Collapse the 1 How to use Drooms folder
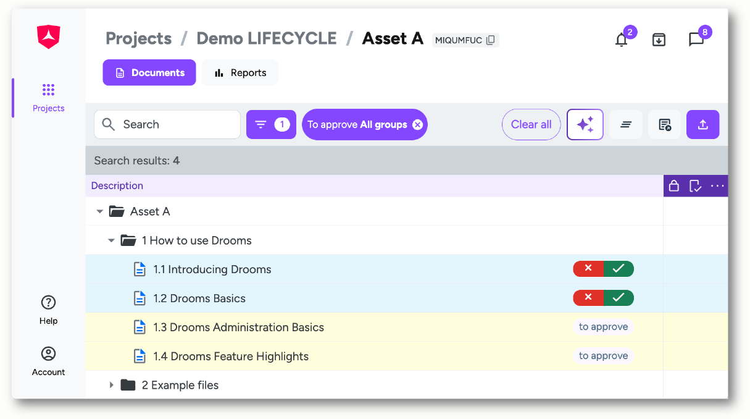The image size is (750, 419). click(x=111, y=240)
